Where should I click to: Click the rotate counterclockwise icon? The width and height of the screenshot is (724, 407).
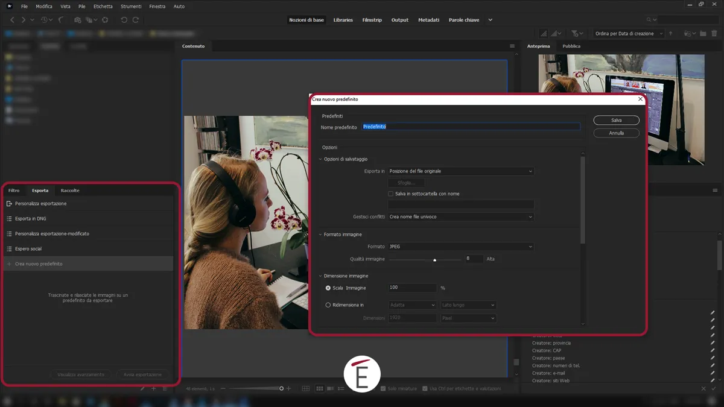tap(124, 19)
